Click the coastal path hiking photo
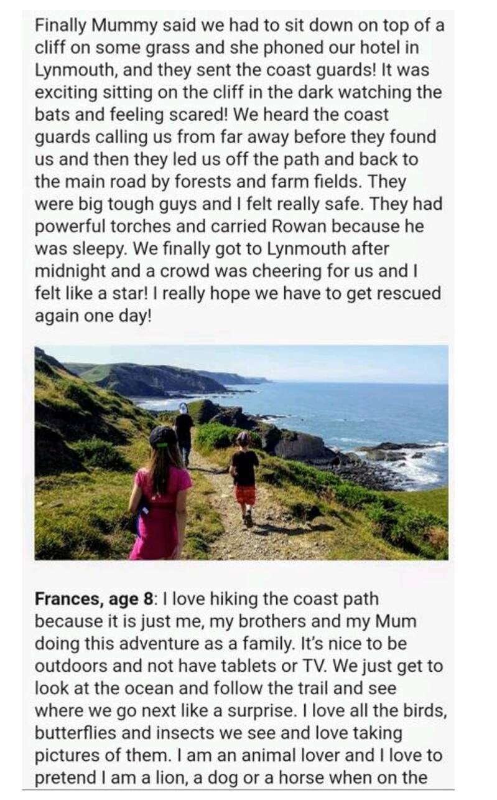497x800 pixels. [x=241, y=452]
